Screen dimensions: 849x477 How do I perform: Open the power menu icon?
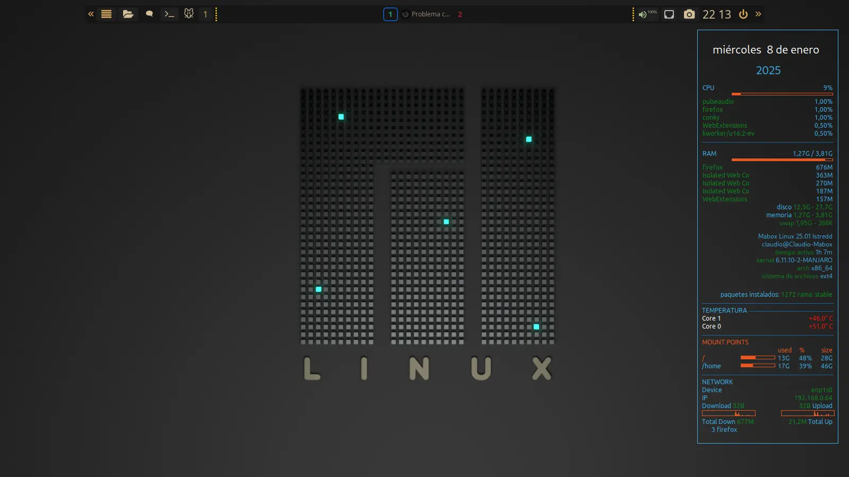pyautogui.click(x=743, y=14)
